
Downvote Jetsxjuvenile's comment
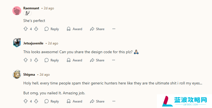(36, 60)
